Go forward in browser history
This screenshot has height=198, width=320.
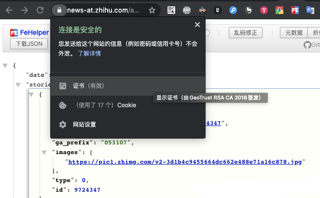25,10
